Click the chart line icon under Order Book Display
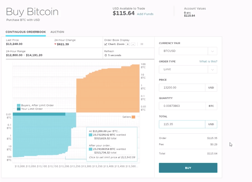This screenshot has width=252, height=182. pos(106,44)
